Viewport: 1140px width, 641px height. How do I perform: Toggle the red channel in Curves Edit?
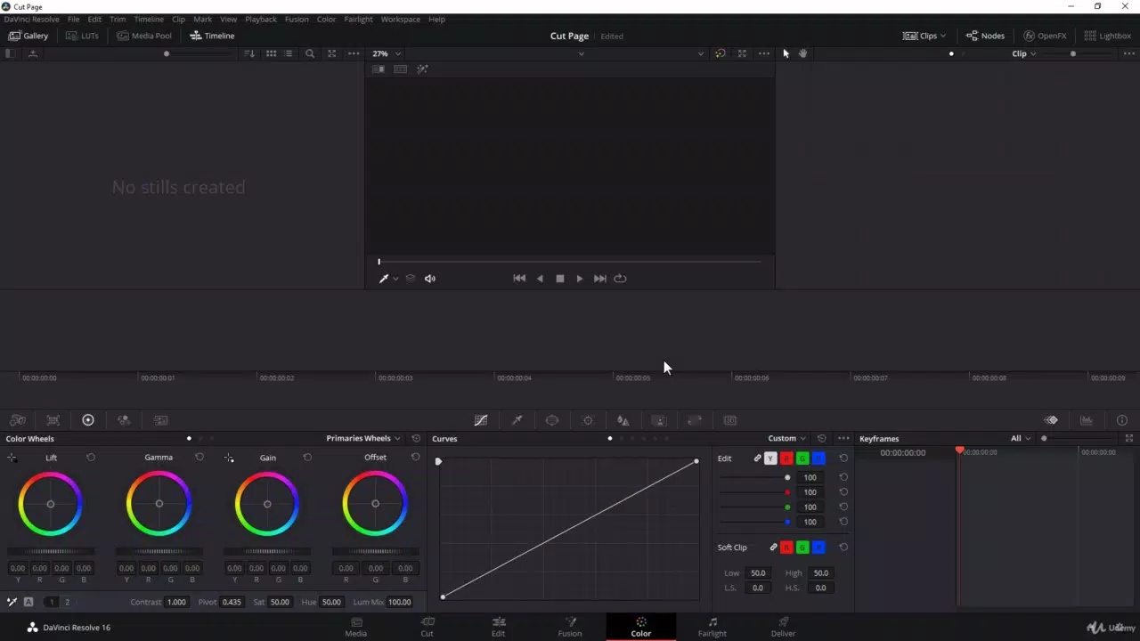786,458
